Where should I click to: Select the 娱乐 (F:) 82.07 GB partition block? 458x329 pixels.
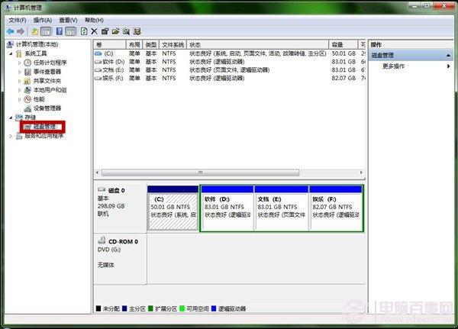tap(336, 208)
